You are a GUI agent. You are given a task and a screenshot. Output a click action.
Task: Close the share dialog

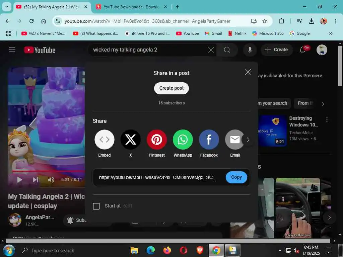pos(248,72)
